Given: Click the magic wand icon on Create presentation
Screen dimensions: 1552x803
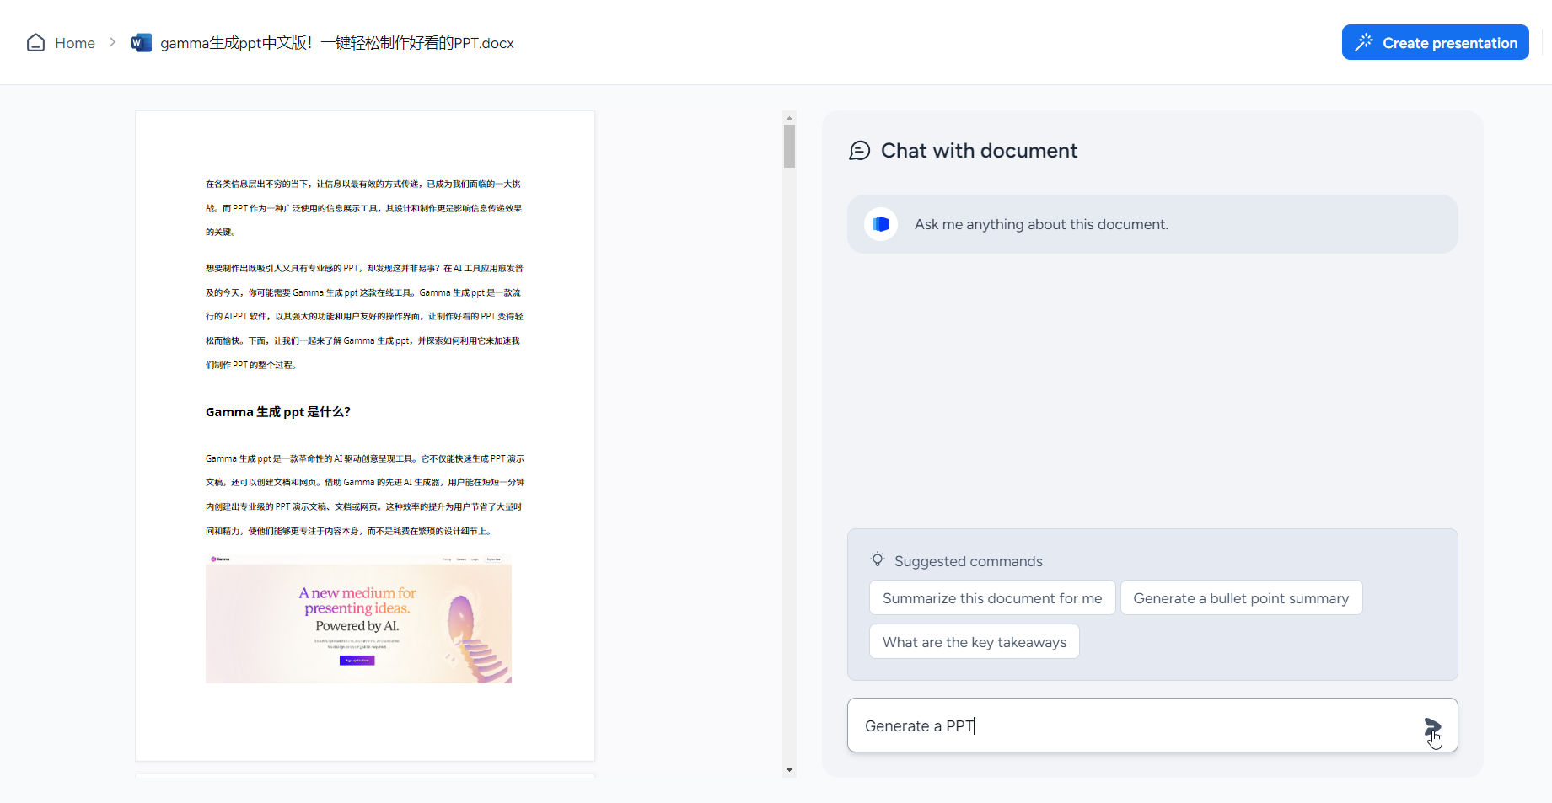Looking at the screenshot, I should pyautogui.click(x=1364, y=42).
